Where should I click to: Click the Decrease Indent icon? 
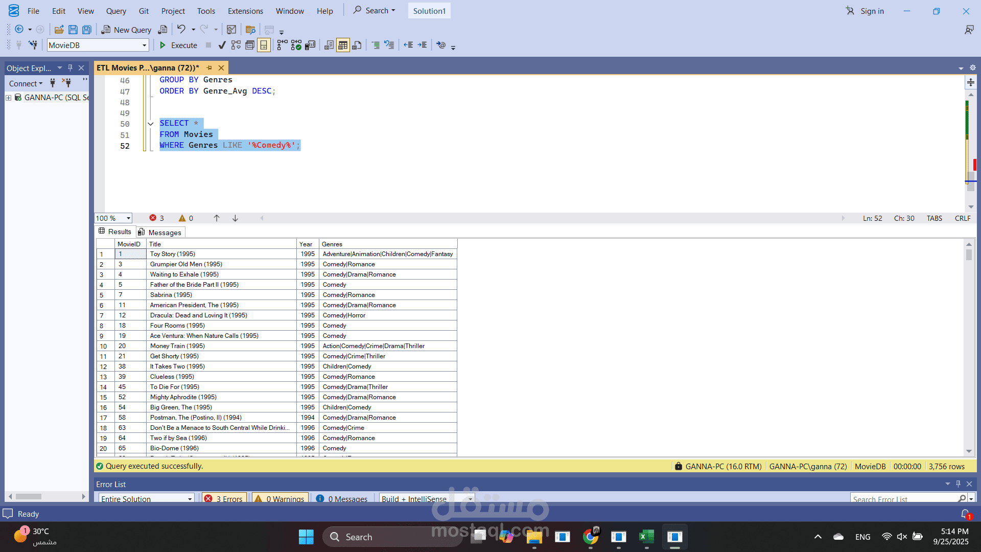pyautogui.click(x=408, y=45)
